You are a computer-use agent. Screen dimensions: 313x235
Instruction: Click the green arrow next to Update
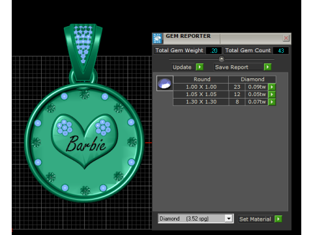[200, 67]
